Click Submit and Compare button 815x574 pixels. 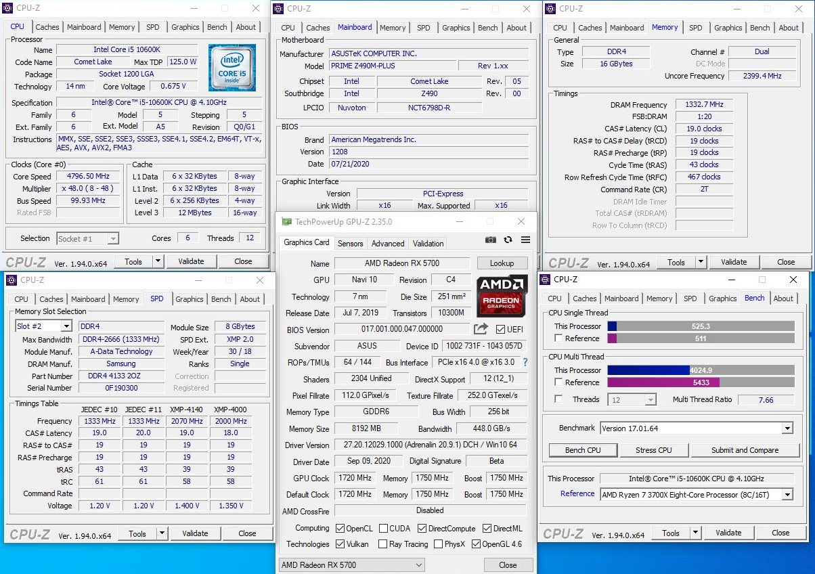tap(745, 450)
